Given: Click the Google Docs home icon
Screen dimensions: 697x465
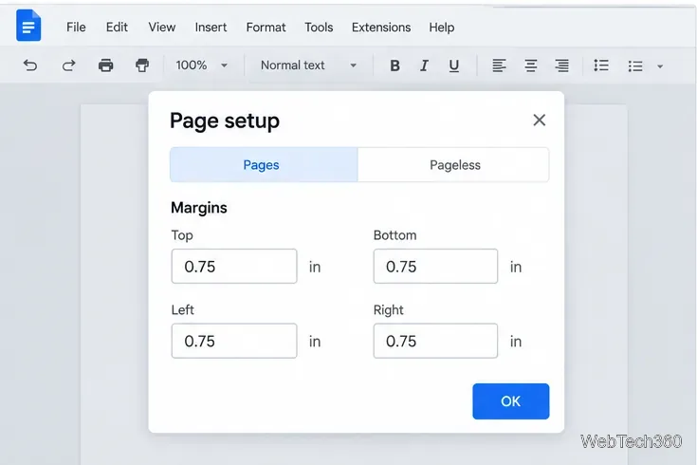Looking at the screenshot, I should (x=28, y=26).
